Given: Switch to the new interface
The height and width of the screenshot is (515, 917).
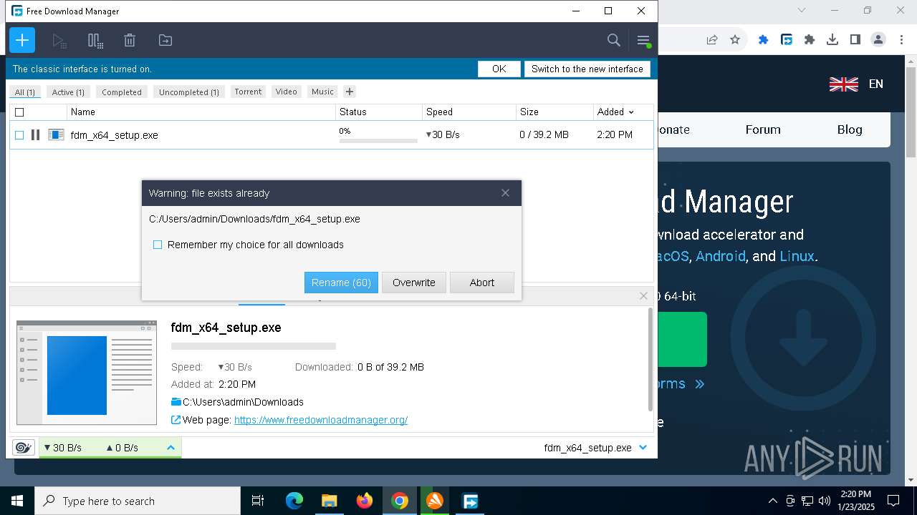Looking at the screenshot, I should pyautogui.click(x=587, y=69).
